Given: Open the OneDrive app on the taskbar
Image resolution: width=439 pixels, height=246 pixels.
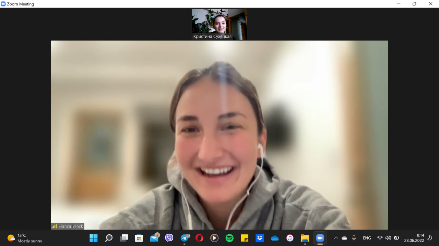Looking at the screenshot, I should [275, 238].
